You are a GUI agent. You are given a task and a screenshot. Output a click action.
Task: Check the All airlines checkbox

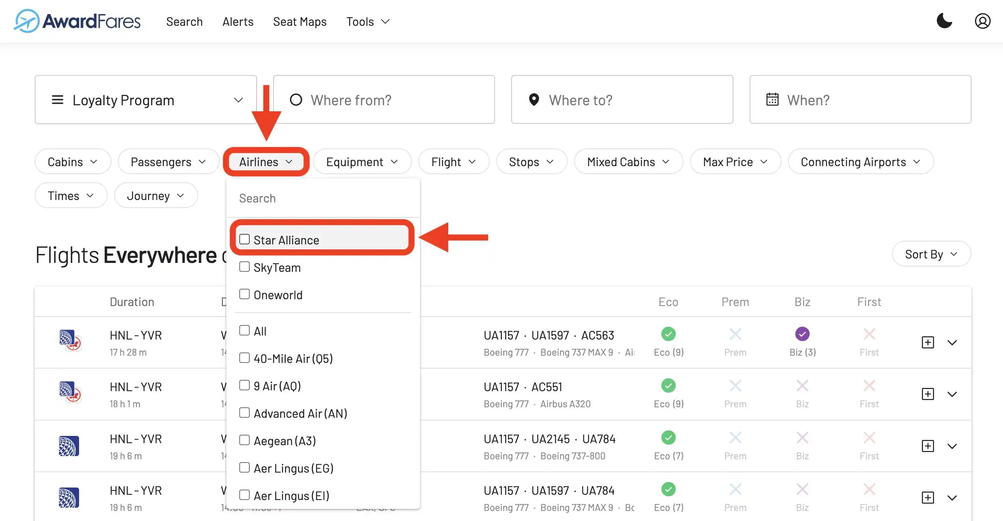pos(244,330)
